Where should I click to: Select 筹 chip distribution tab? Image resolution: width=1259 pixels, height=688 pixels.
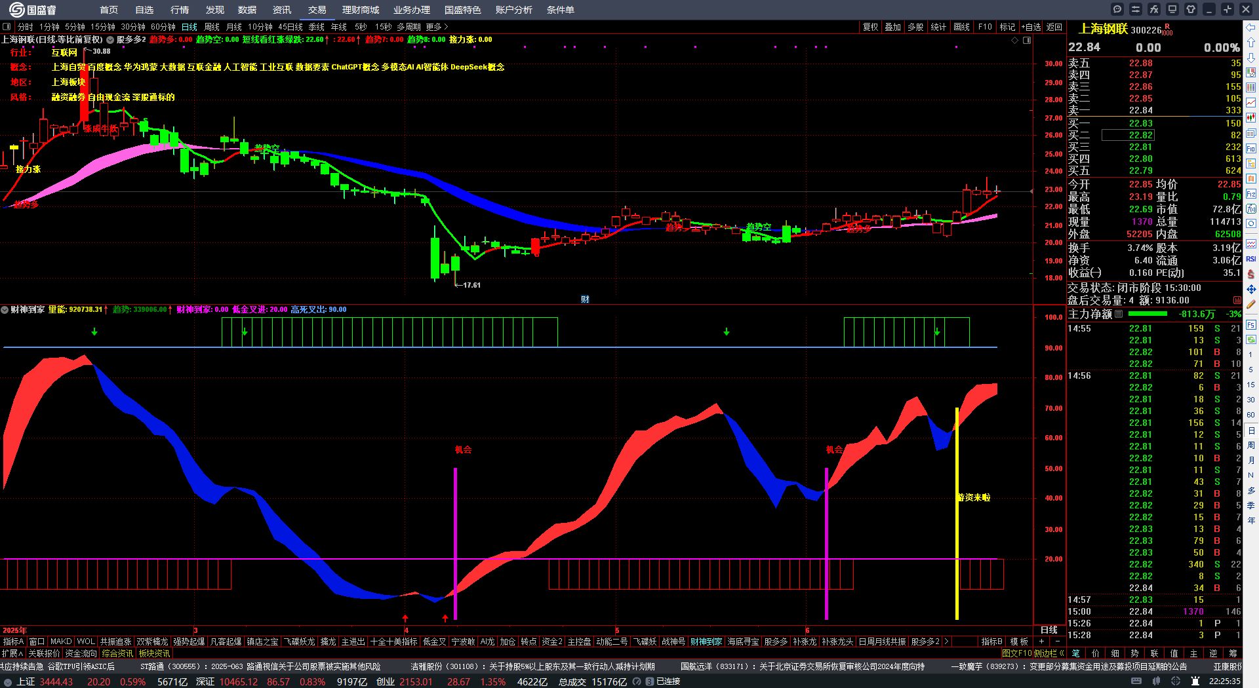(1233, 653)
